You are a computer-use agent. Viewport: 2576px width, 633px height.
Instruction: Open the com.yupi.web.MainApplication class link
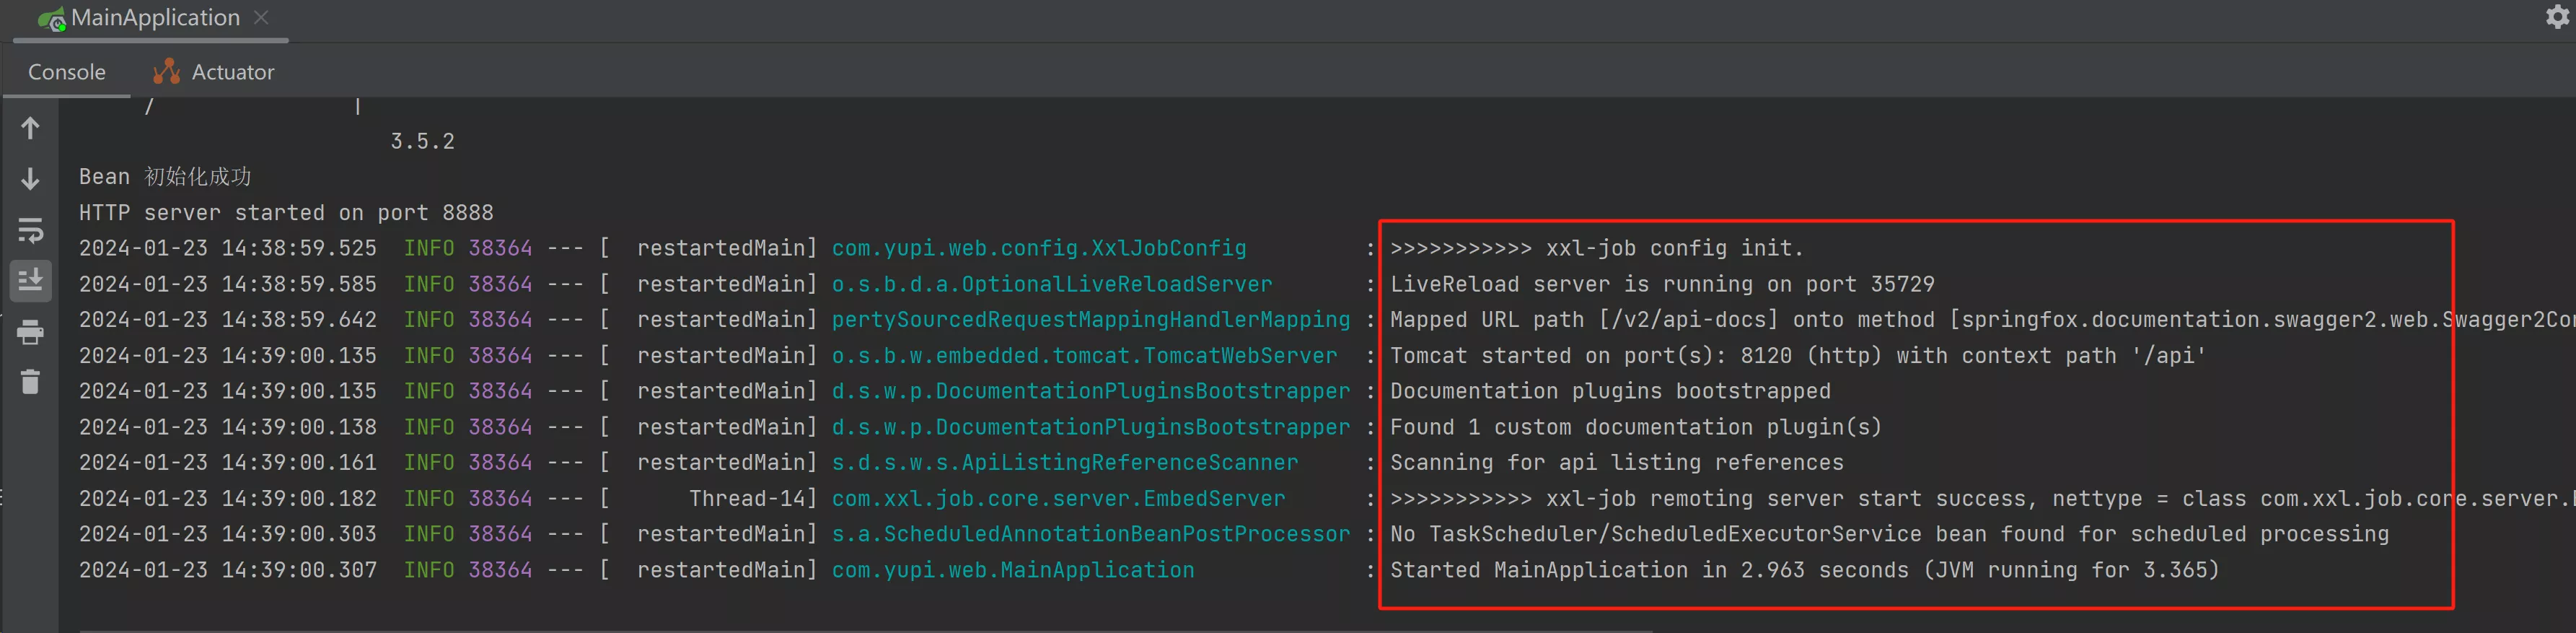click(1013, 570)
